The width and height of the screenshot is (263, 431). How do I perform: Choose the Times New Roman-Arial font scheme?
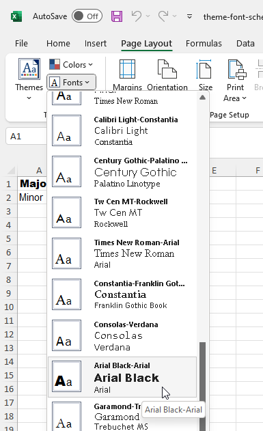click(122, 253)
